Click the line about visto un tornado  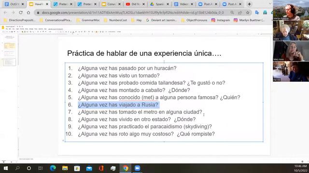coord(118,75)
